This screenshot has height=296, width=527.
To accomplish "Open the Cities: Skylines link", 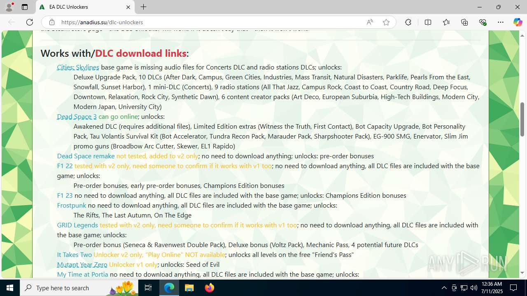I will (x=78, y=67).
